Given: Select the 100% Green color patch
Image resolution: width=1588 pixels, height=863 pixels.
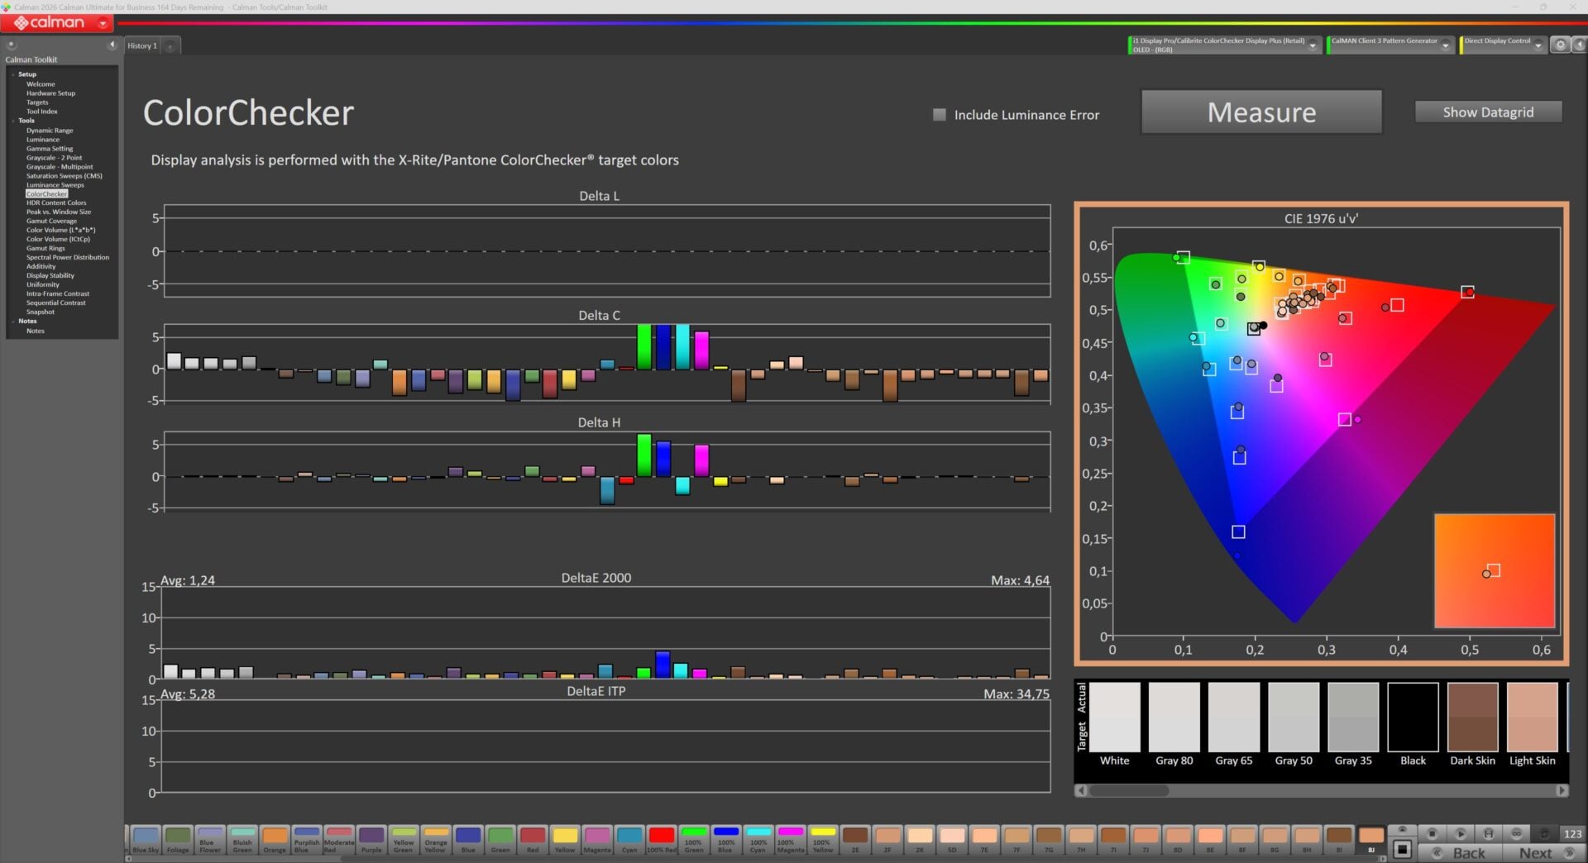Looking at the screenshot, I should coord(693,840).
